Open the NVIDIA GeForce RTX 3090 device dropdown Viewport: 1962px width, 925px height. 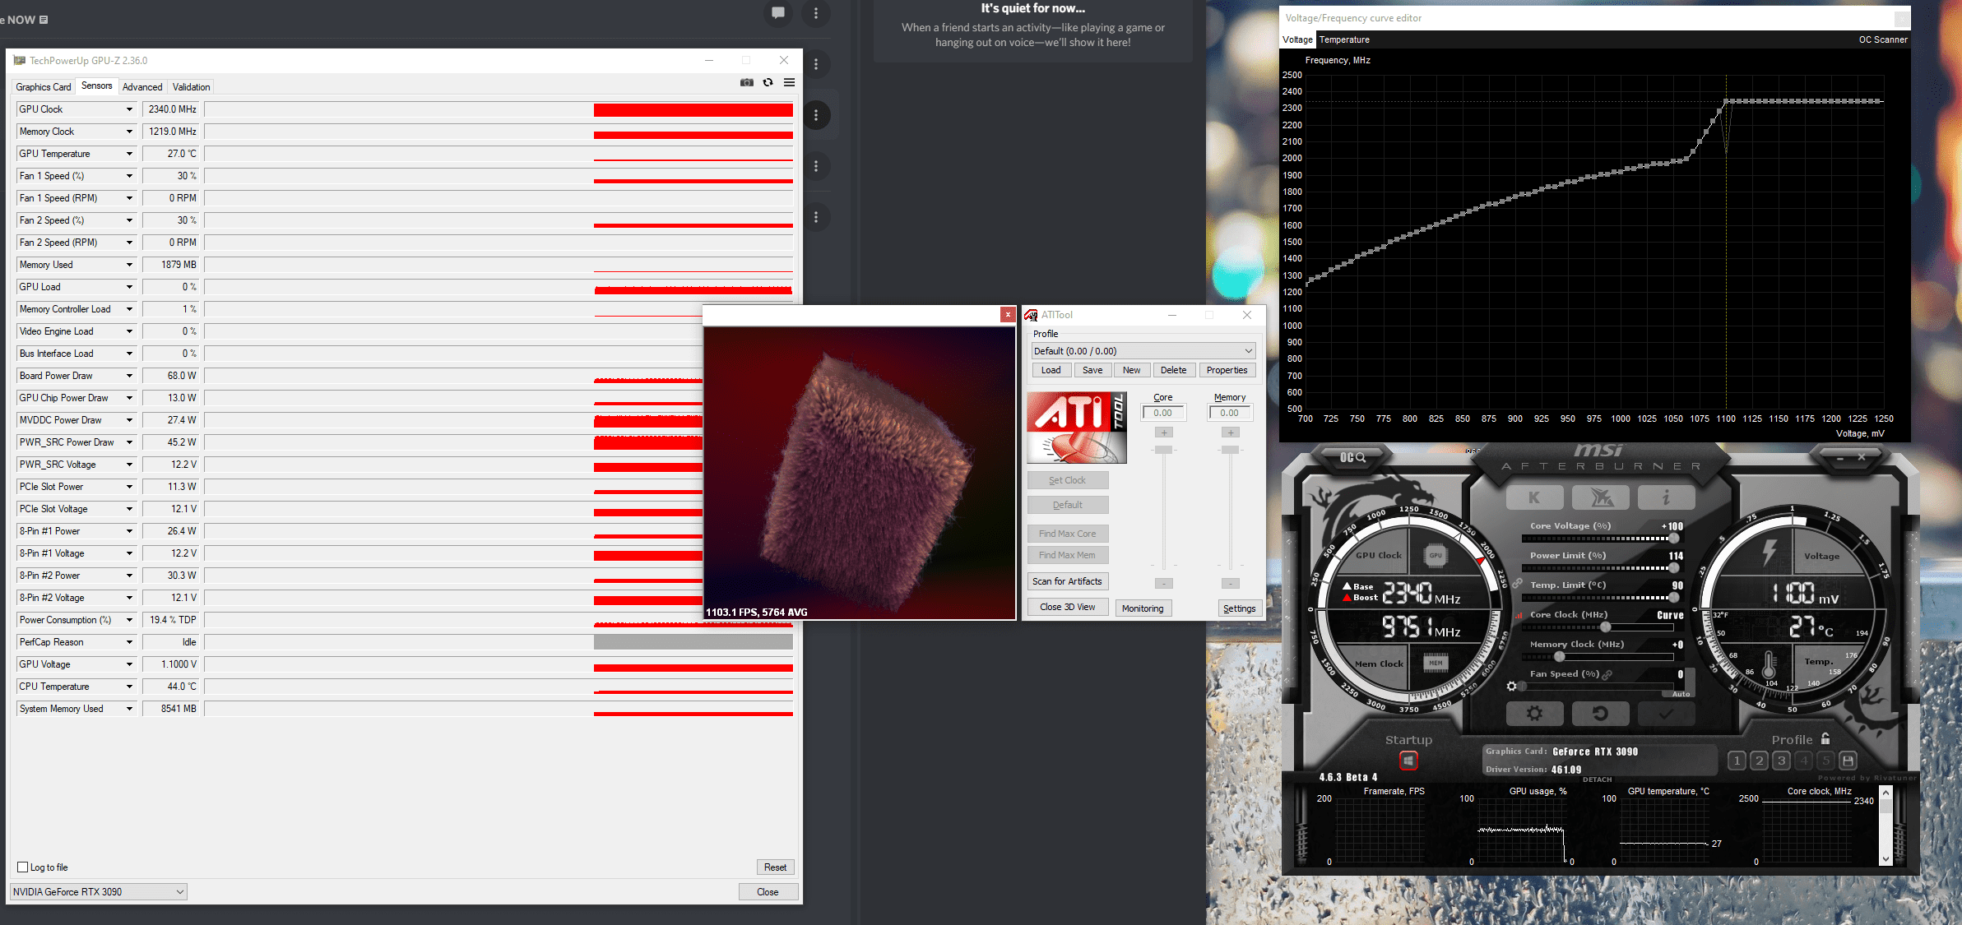tap(99, 891)
